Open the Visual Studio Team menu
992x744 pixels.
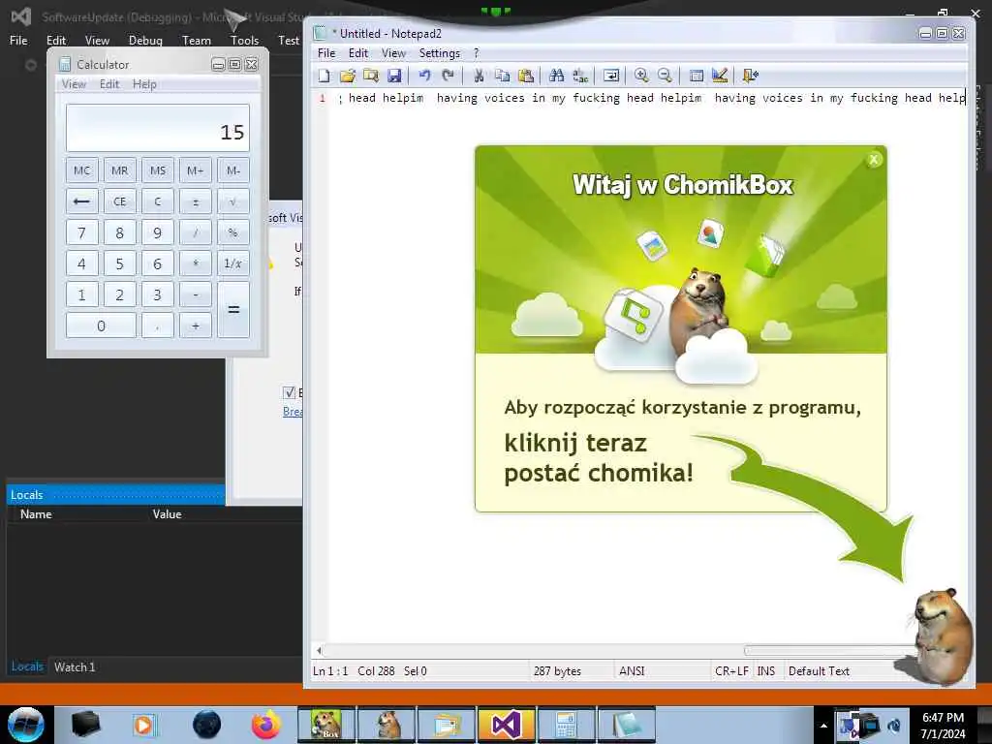click(197, 41)
